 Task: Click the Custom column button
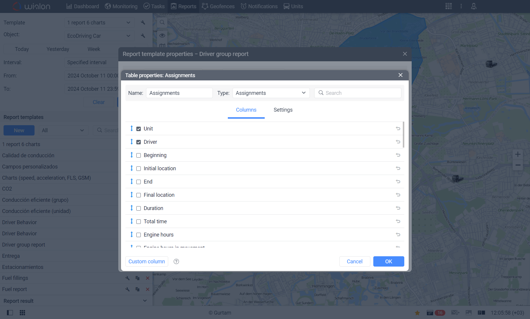pyautogui.click(x=146, y=261)
